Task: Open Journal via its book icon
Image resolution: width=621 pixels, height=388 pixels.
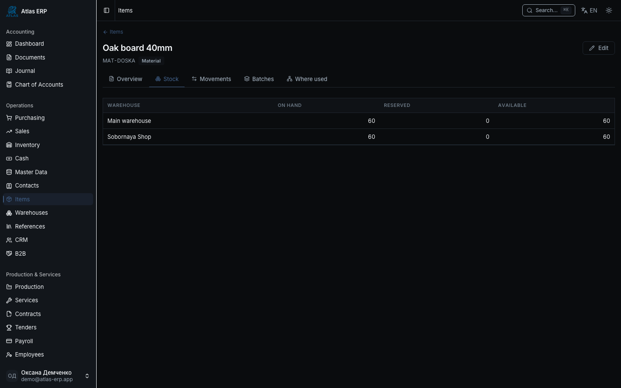Action: pyautogui.click(x=9, y=71)
